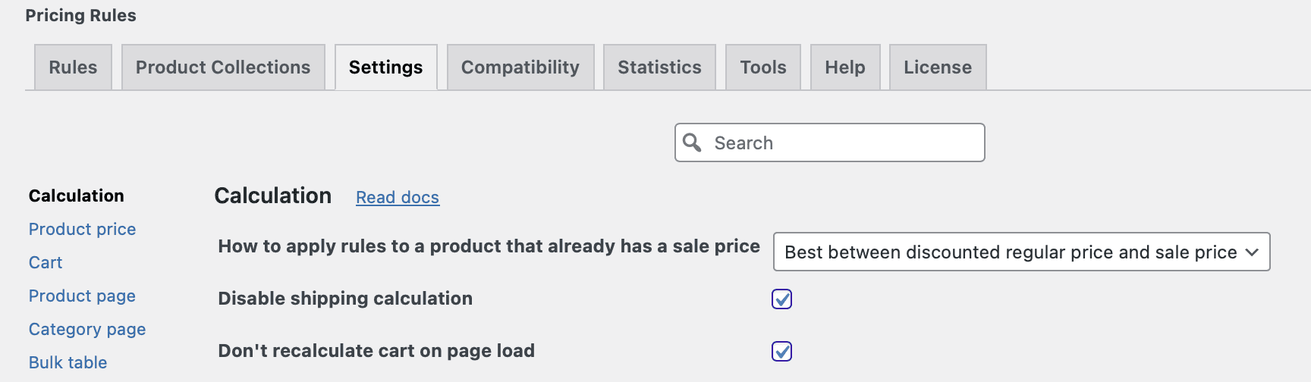Open the Product Collections tab
The width and height of the screenshot is (1311, 382).
coord(223,67)
